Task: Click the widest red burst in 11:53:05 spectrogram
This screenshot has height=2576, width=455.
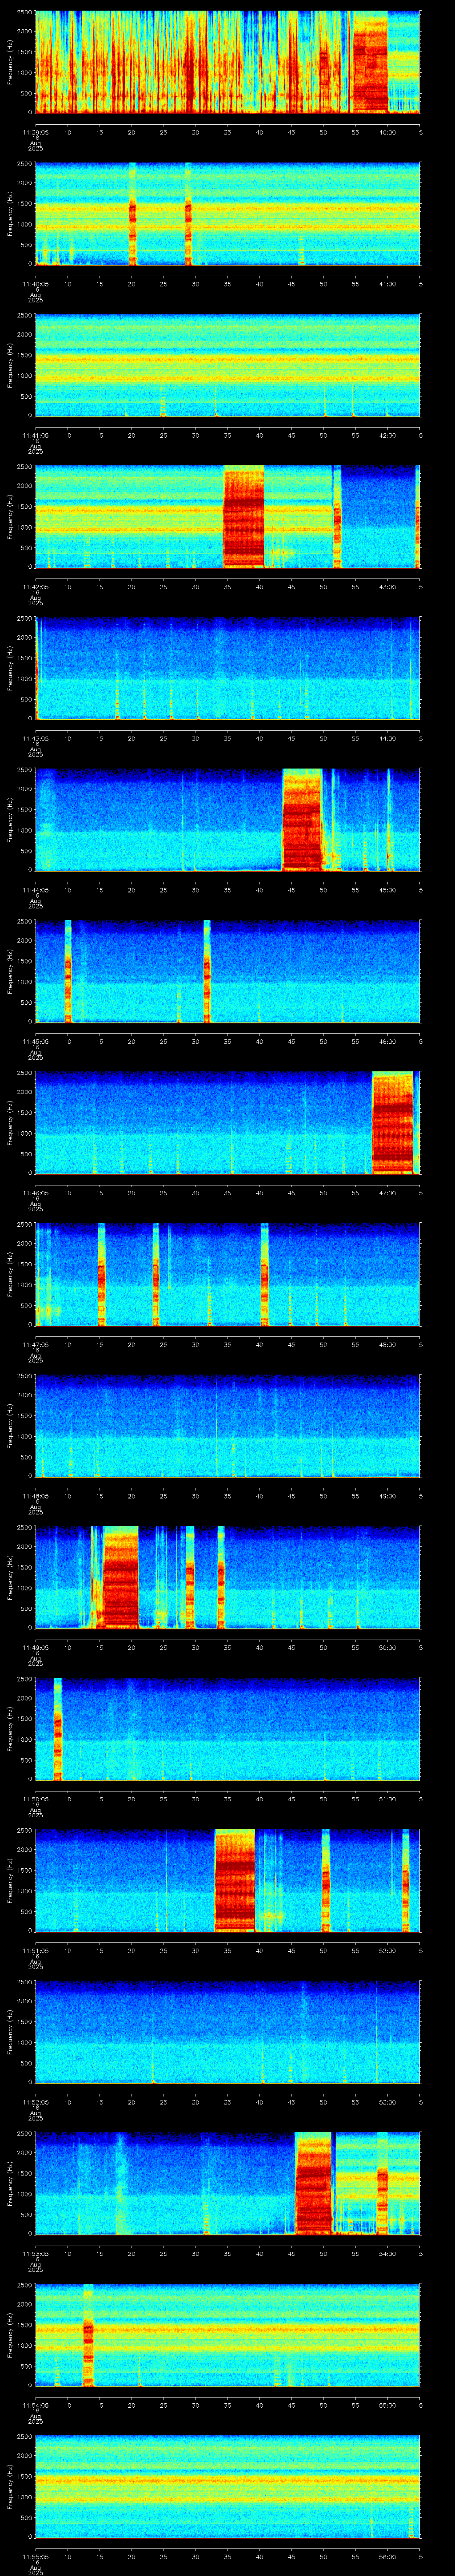Action: (x=314, y=2183)
